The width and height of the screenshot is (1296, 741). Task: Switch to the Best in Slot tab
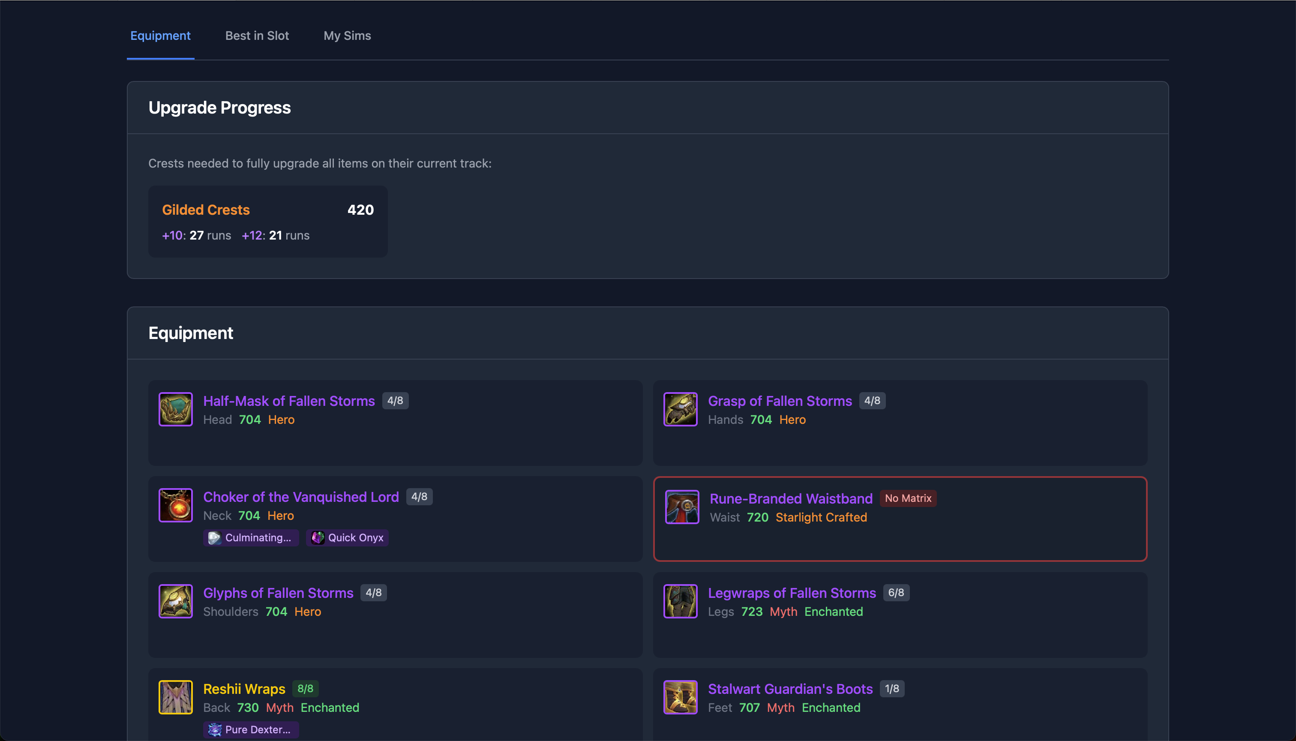pos(257,36)
